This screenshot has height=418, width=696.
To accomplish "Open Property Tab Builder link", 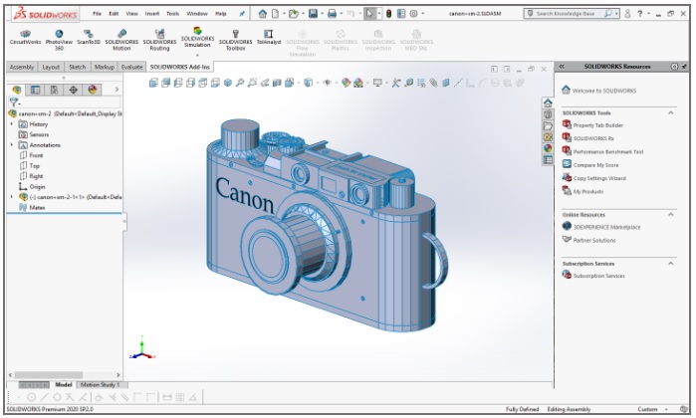I will [x=592, y=125].
